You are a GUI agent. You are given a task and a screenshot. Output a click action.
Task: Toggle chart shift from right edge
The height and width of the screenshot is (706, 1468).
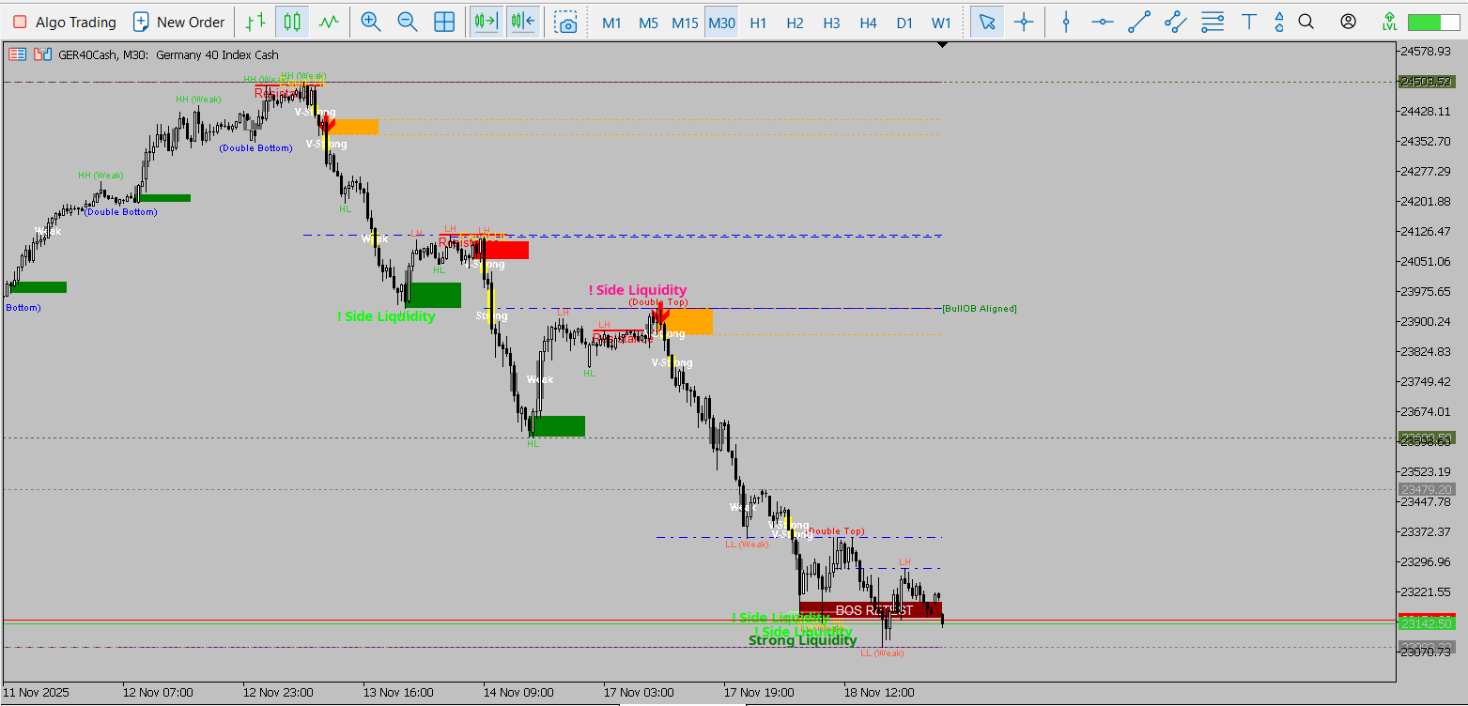click(x=522, y=22)
